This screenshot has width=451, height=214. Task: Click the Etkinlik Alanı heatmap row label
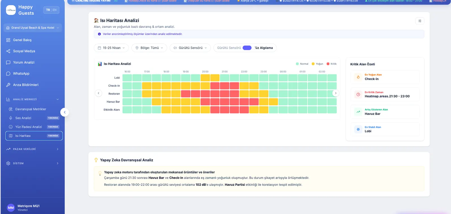(112, 110)
